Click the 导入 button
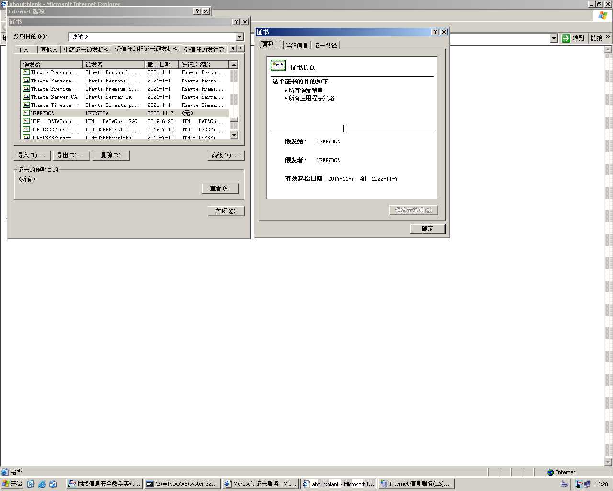Viewport: 613px width, 491px height. point(32,155)
